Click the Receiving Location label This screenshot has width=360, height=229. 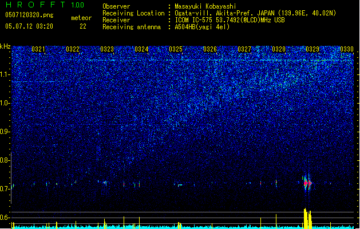point(133,13)
